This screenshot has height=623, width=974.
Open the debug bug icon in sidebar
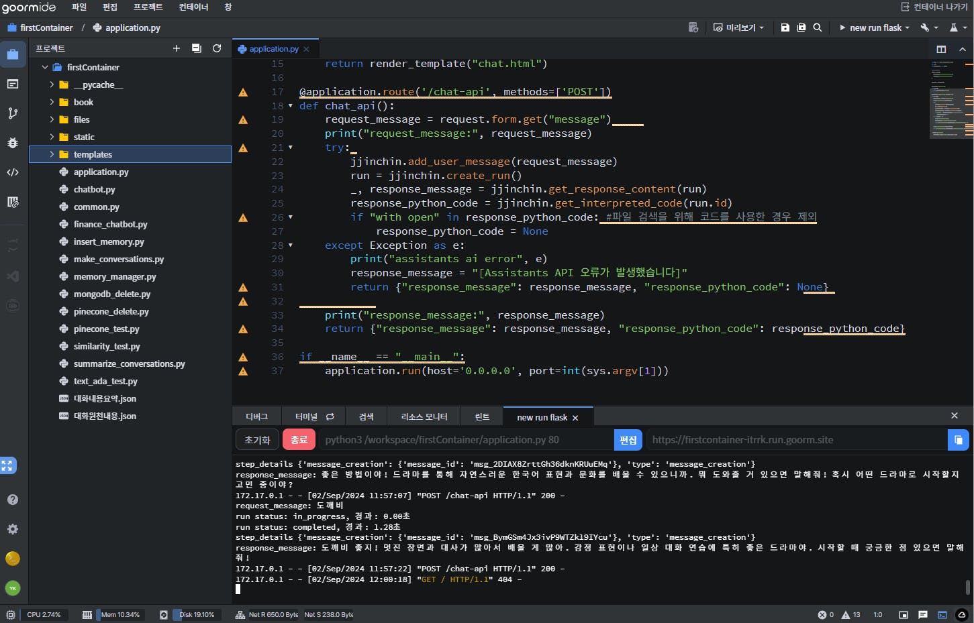(x=13, y=143)
